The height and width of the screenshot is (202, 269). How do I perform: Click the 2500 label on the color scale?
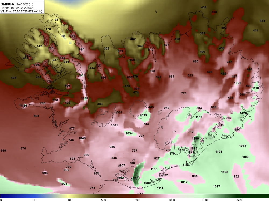tap(239, 200)
